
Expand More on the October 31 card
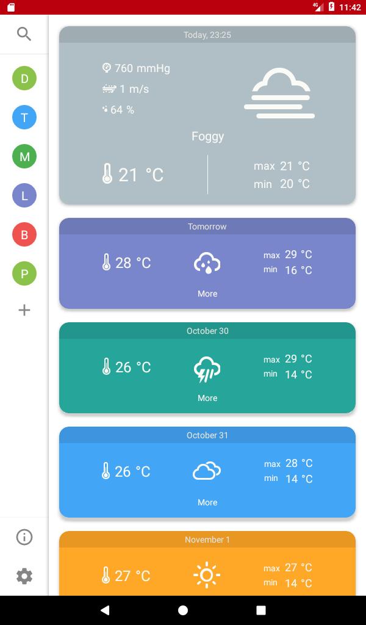click(207, 502)
